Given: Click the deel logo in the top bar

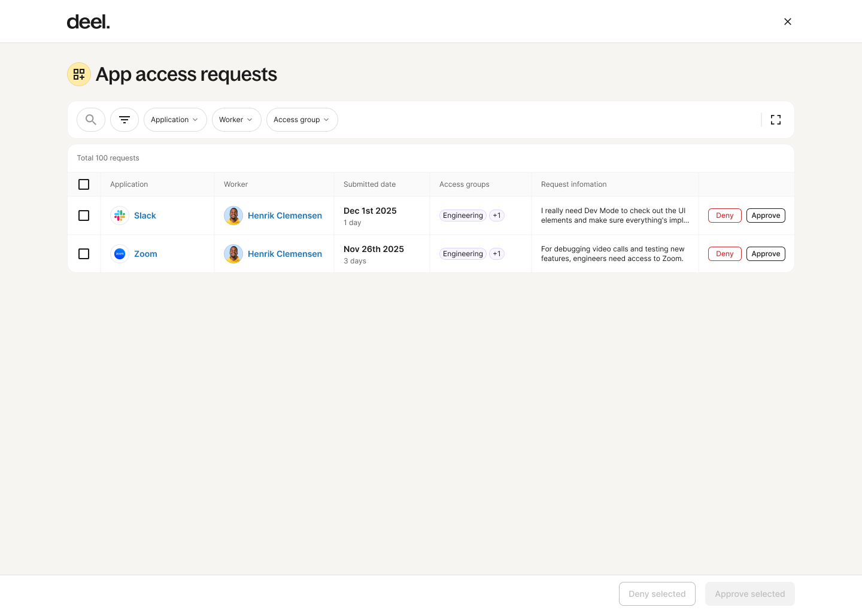Looking at the screenshot, I should tap(88, 21).
